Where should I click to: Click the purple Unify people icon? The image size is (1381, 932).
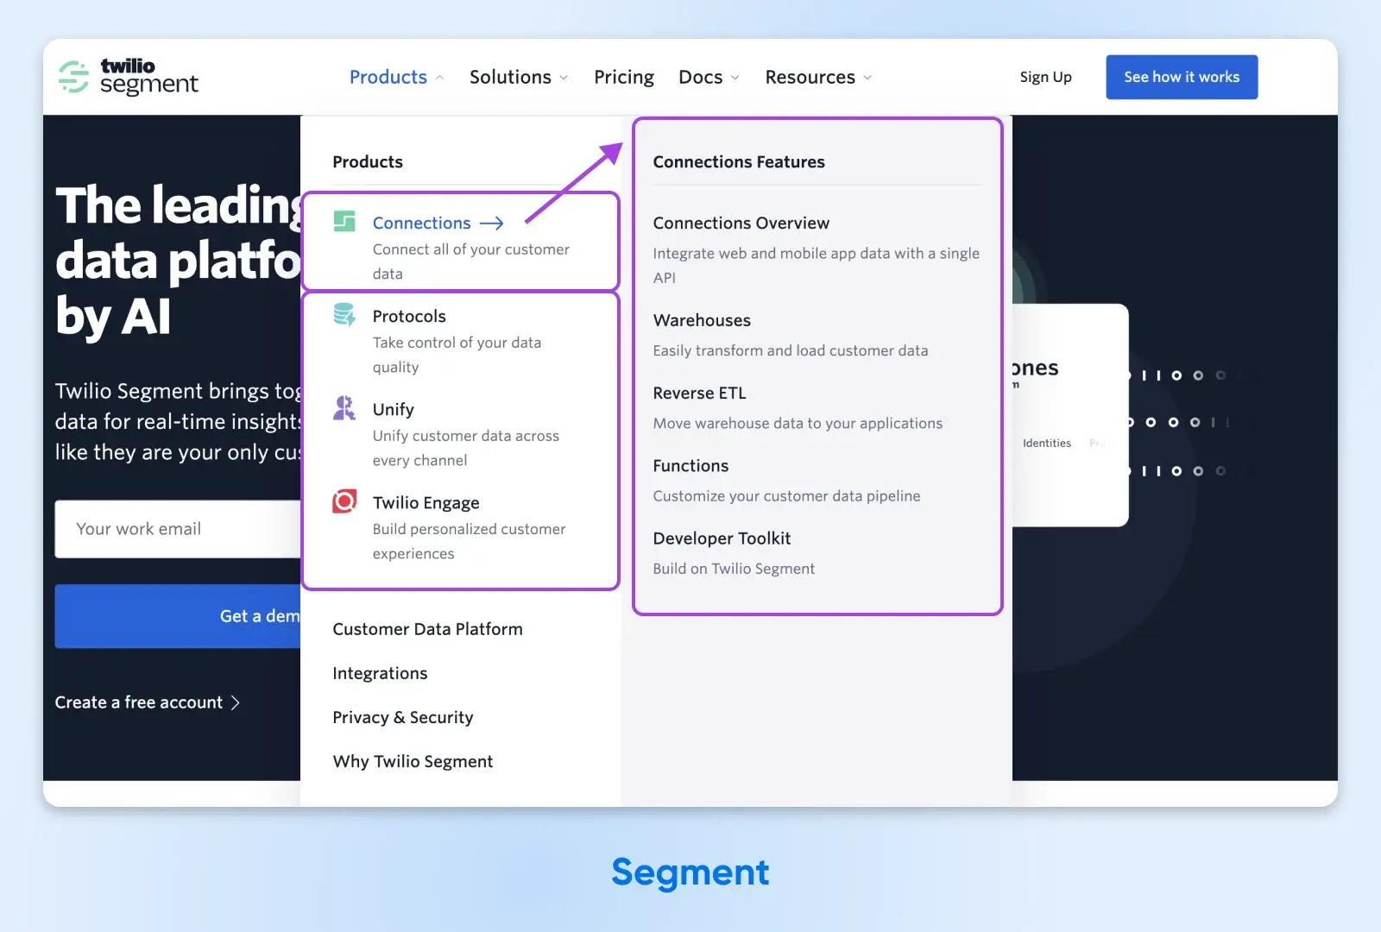click(x=344, y=407)
